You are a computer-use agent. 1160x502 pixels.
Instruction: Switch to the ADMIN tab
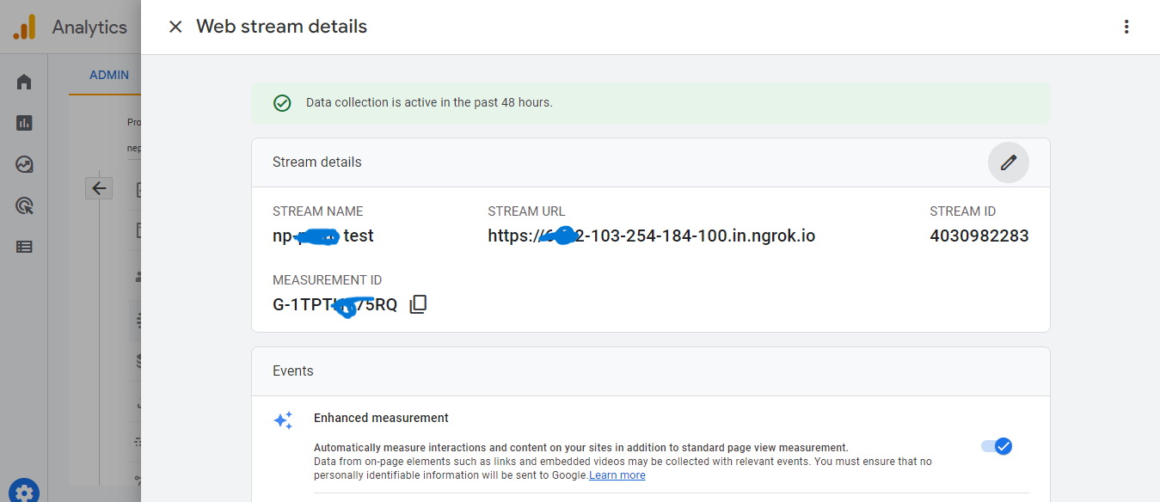point(107,75)
